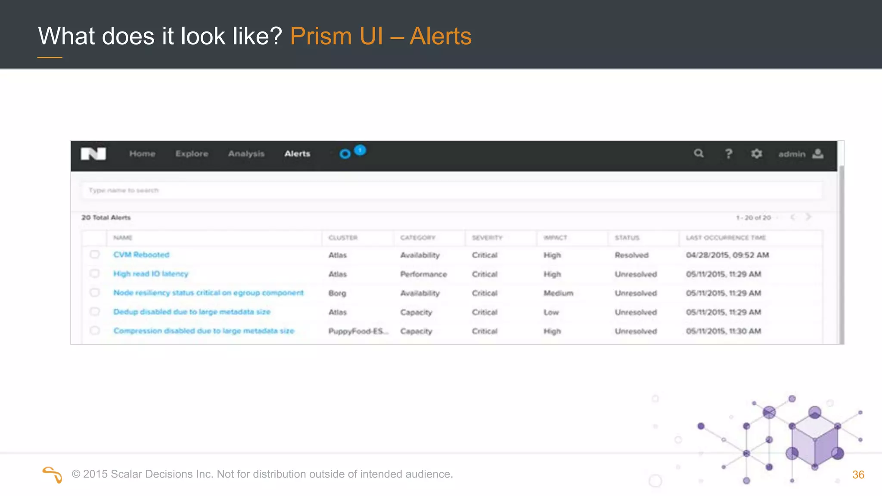Screen dimensions: 882x496
Task: Click the Performance category cell
Action: coord(423,274)
